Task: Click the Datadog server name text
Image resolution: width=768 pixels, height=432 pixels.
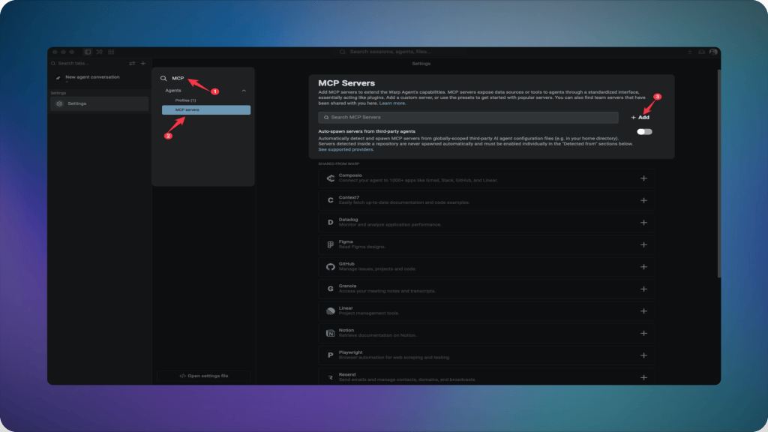Action: click(x=348, y=220)
